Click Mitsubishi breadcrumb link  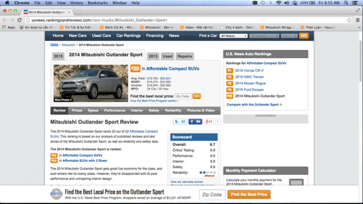coord(69,45)
